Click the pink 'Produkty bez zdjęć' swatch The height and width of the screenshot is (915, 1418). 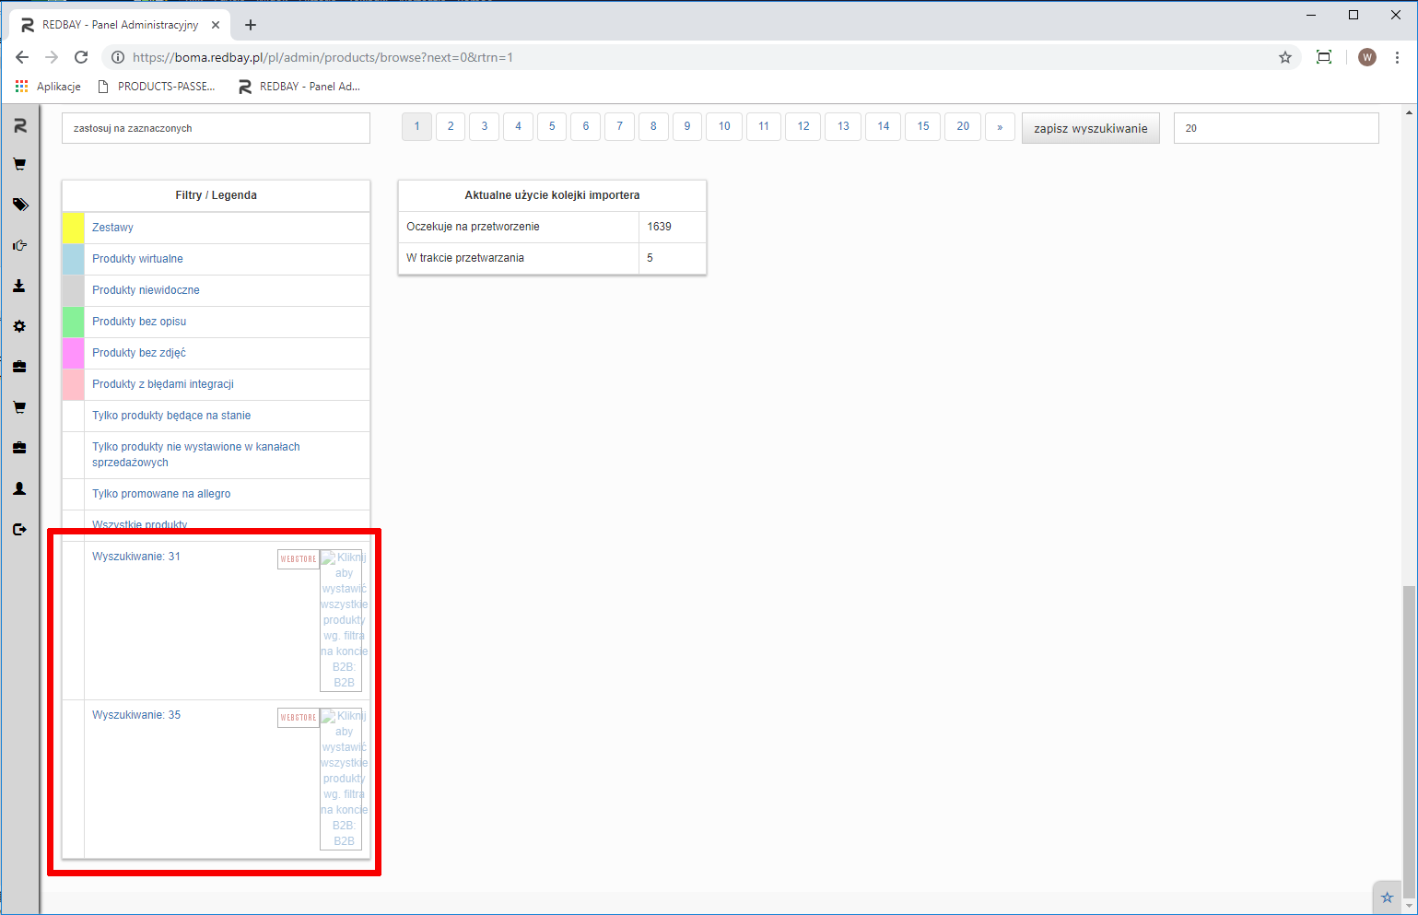coord(74,353)
